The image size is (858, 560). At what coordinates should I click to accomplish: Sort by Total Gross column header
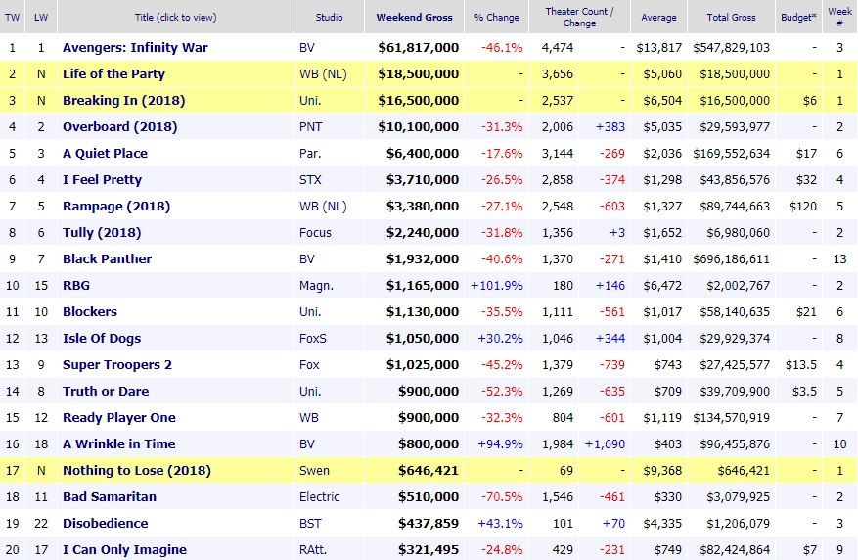[731, 17]
